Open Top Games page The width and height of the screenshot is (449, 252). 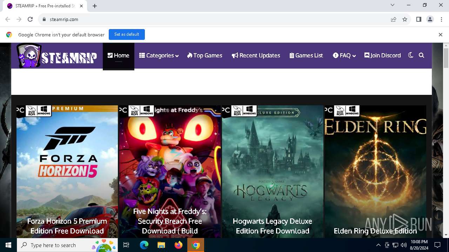pos(205,56)
